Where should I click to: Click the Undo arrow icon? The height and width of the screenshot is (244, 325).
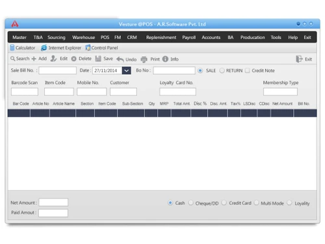click(x=120, y=59)
